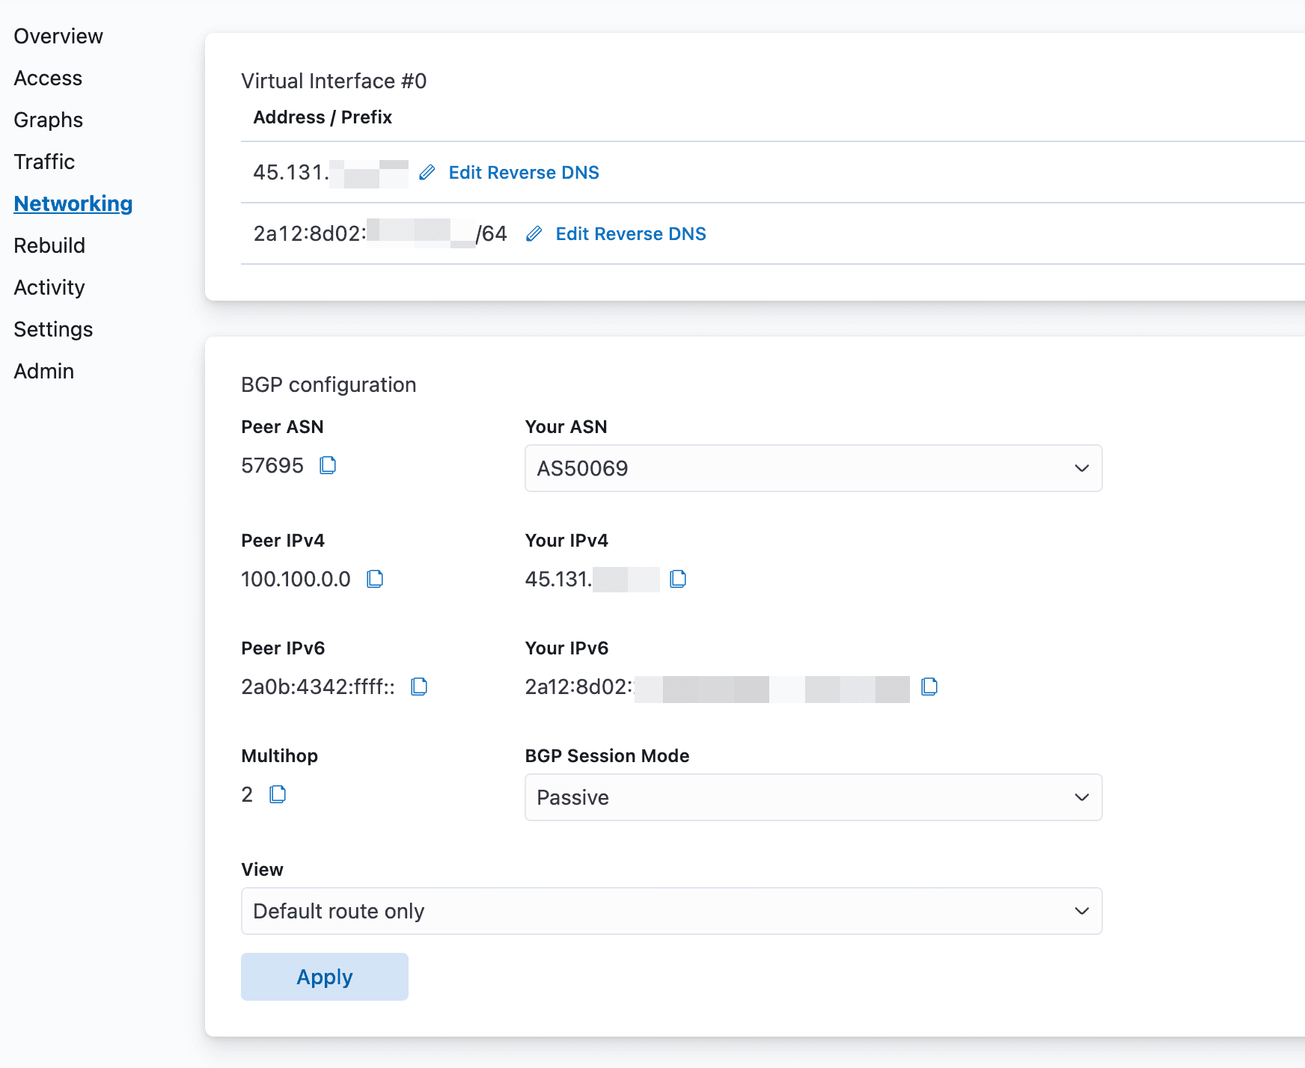
Task: Open the Rebuild section
Action: pos(49,245)
